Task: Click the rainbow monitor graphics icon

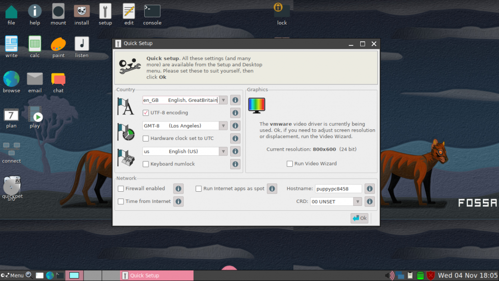Action: tap(257, 105)
